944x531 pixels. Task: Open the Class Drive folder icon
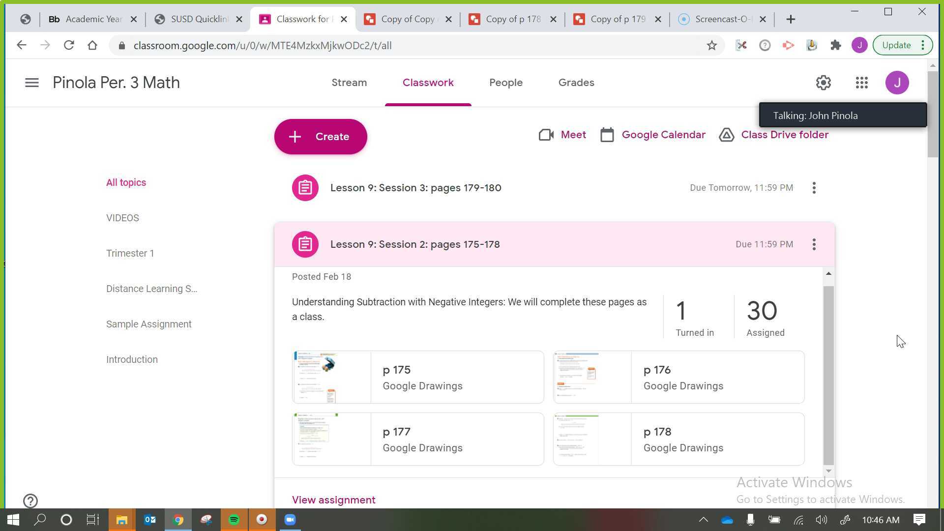pos(727,135)
